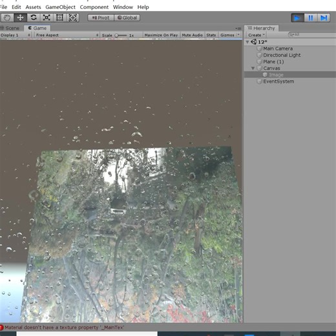Click the Game view viewport image

[121, 181]
